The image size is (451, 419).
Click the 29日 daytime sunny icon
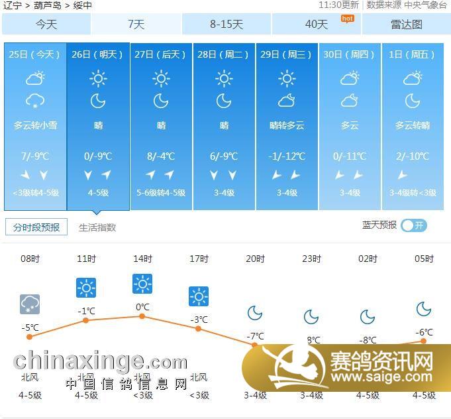[287, 78]
